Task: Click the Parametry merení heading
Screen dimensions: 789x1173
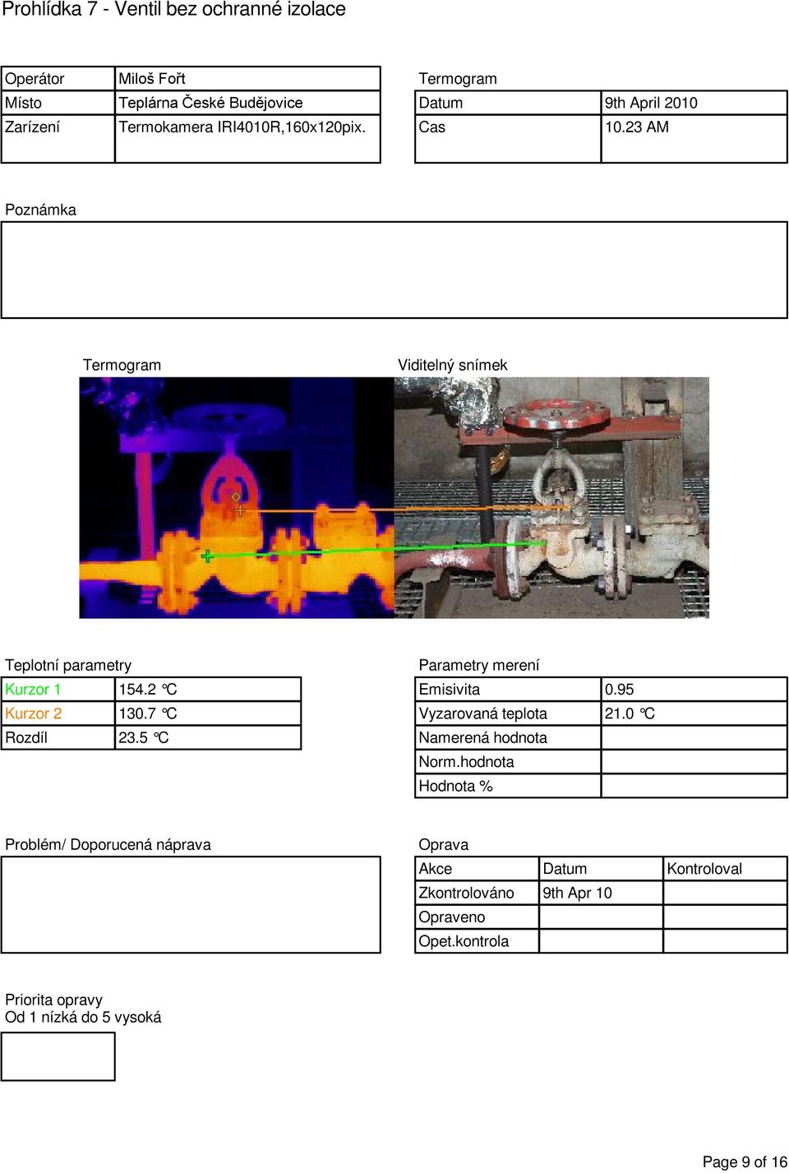Action: 479,665
